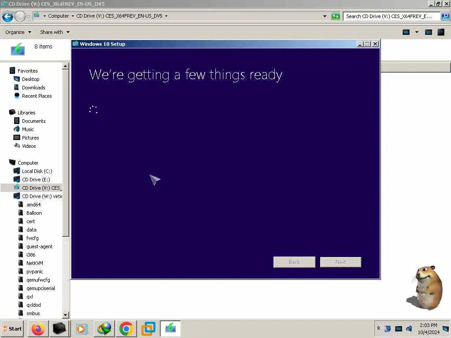The image size is (451, 338).
Task: Open the Videos library
Action: [x=29, y=146]
